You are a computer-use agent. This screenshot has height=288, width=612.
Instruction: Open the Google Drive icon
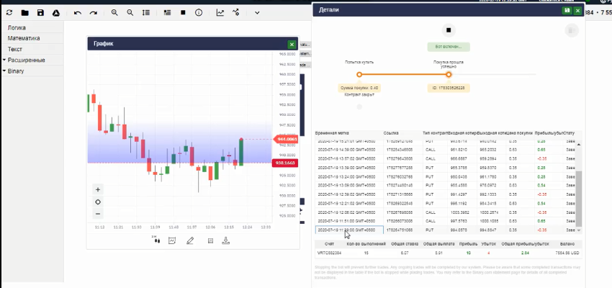pyautogui.click(x=56, y=13)
